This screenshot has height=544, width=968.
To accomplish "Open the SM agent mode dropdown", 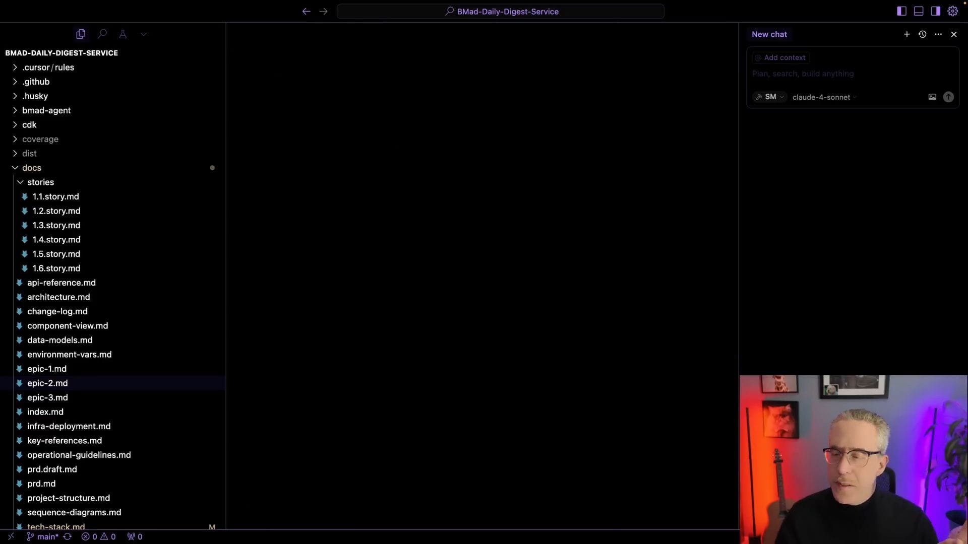I will pyautogui.click(x=770, y=97).
